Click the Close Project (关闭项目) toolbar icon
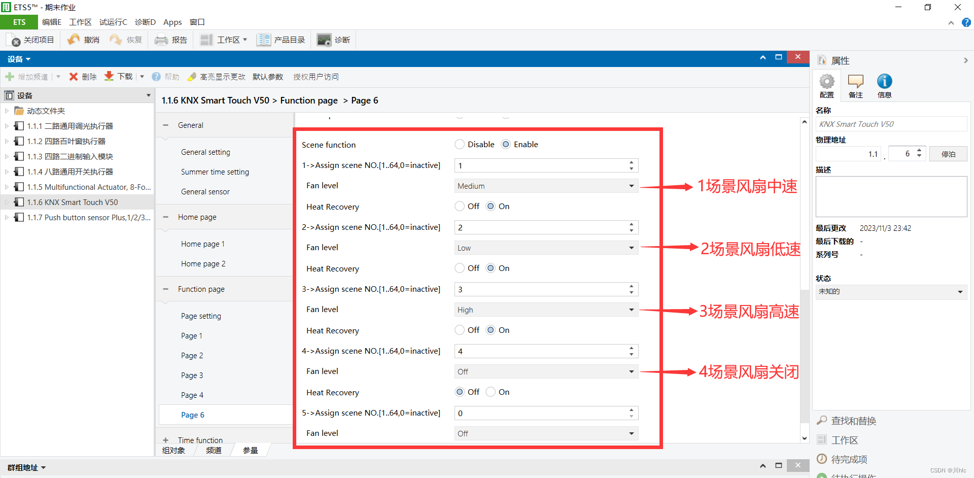Viewport: 974px width, 478px height. click(14, 40)
